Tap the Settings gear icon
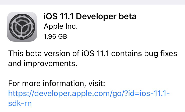The width and height of the screenshot is (185, 112). pos(22,27)
